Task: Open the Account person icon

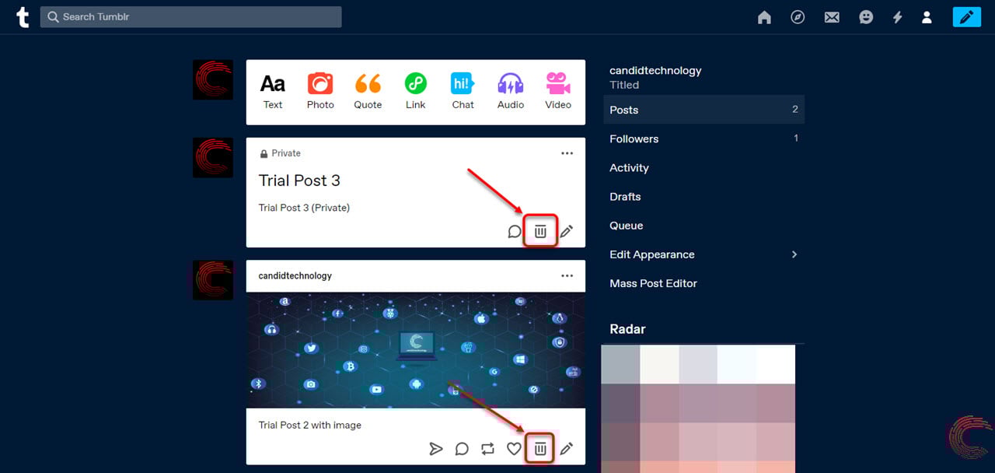Action: point(927,17)
